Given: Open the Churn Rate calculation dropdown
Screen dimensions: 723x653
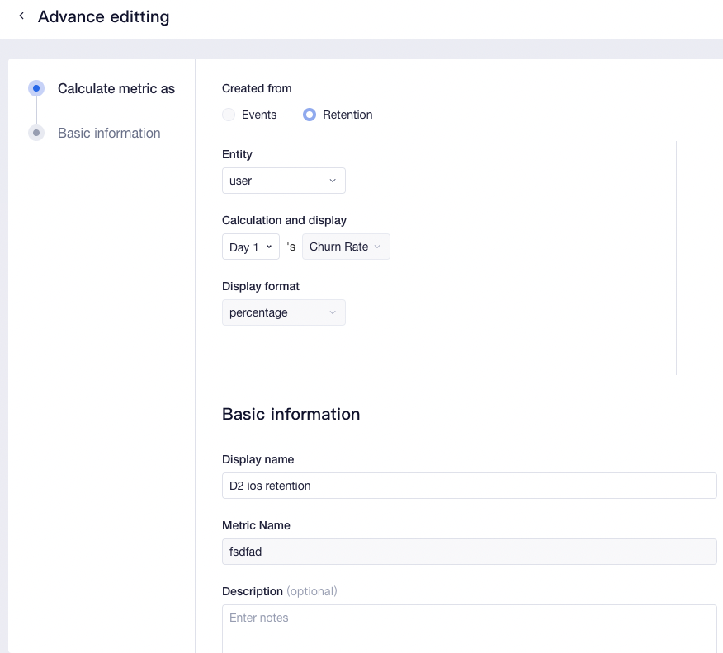Looking at the screenshot, I should tap(346, 247).
